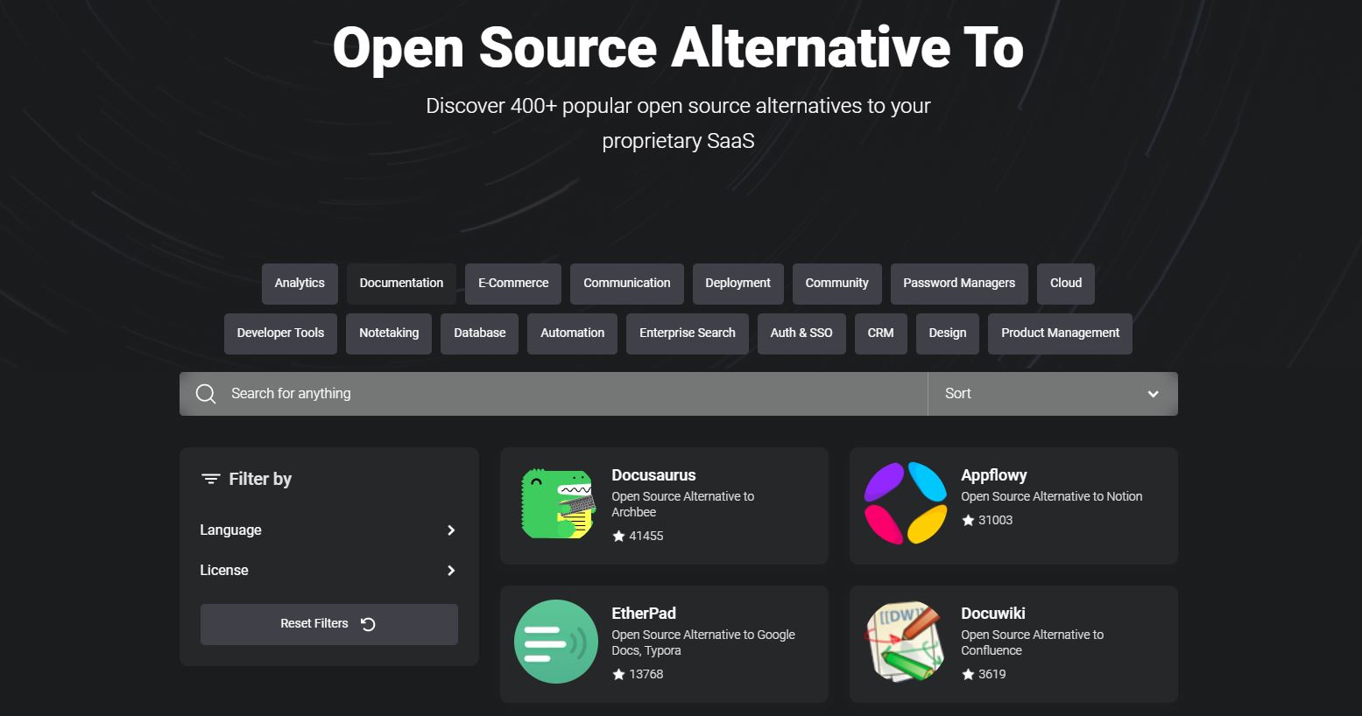Click 'Open Source Alternative to Archbee' description

(683, 504)
